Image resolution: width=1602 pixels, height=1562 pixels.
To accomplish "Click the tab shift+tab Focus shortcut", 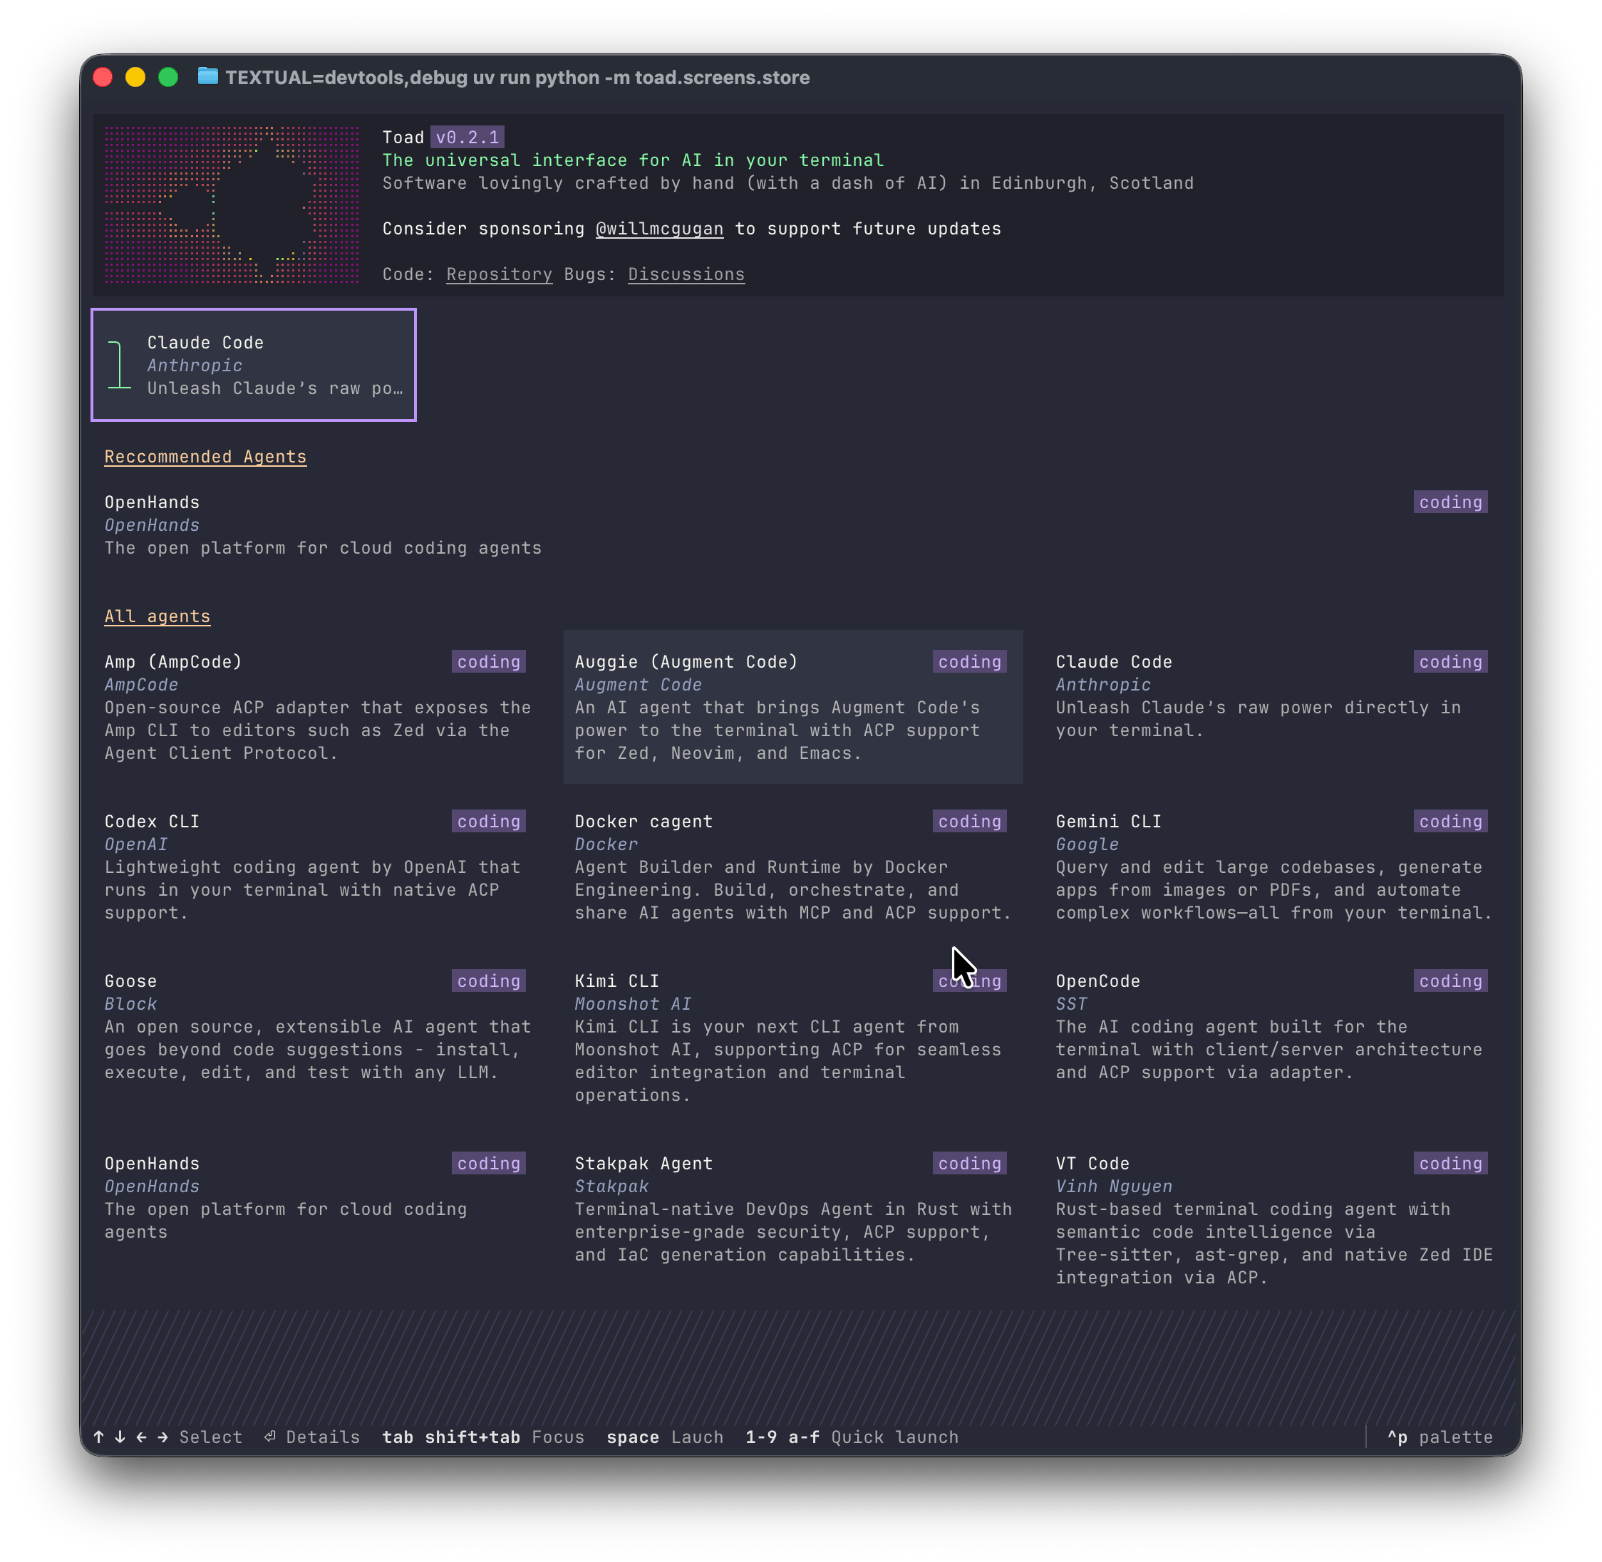I will (x=482, y=1437).
